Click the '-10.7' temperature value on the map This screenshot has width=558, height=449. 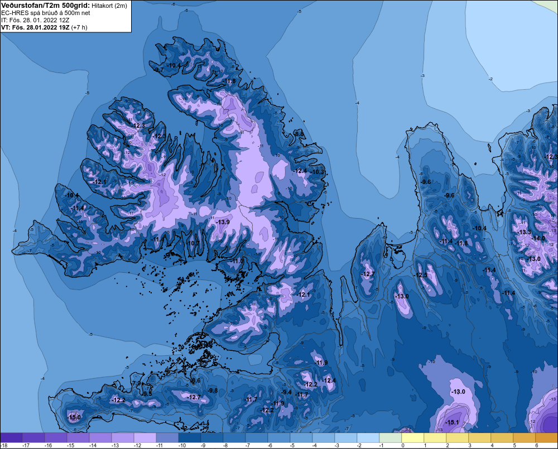[193, 243]
